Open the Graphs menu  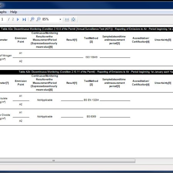tap(3, 12)
